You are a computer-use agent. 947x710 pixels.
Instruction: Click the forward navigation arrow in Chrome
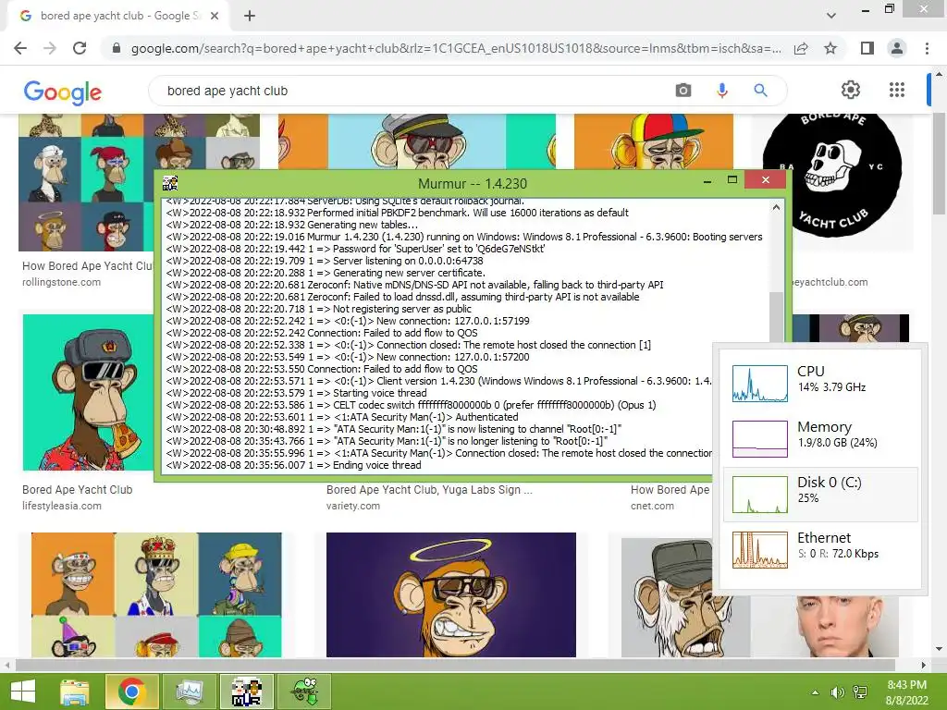[x=50, y=48]
